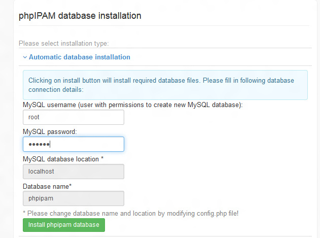This screenshot has height=238, width=320.
Task: Click the asterisk beginning the config.php note
Action: pyautogui.click(x=24, y=214)
